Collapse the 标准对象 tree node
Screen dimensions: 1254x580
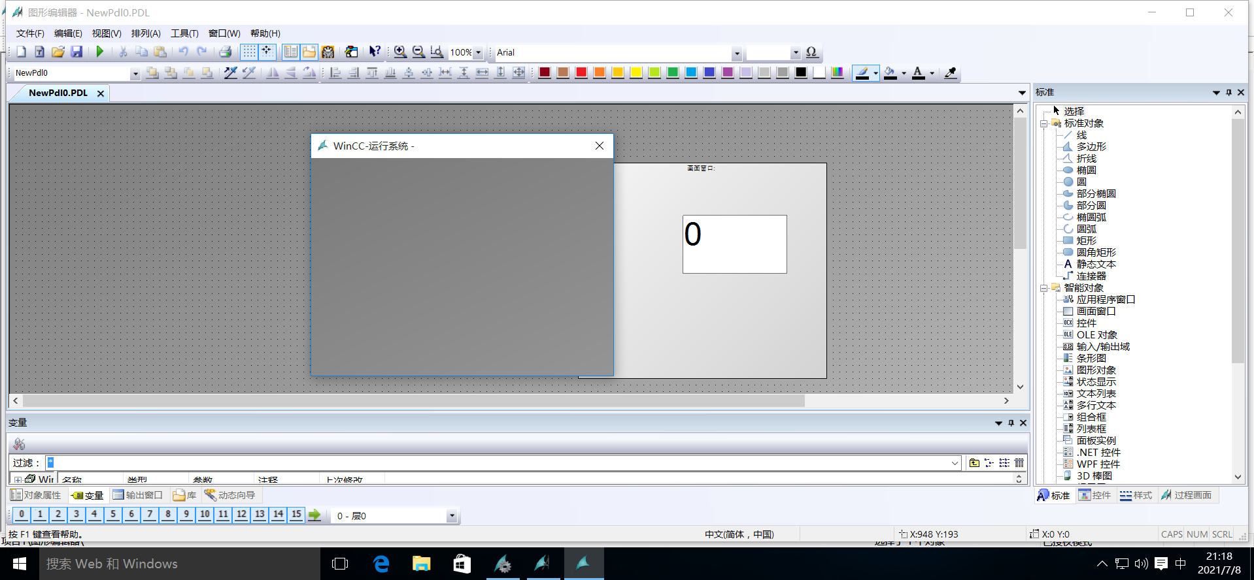click(1044, 123)
